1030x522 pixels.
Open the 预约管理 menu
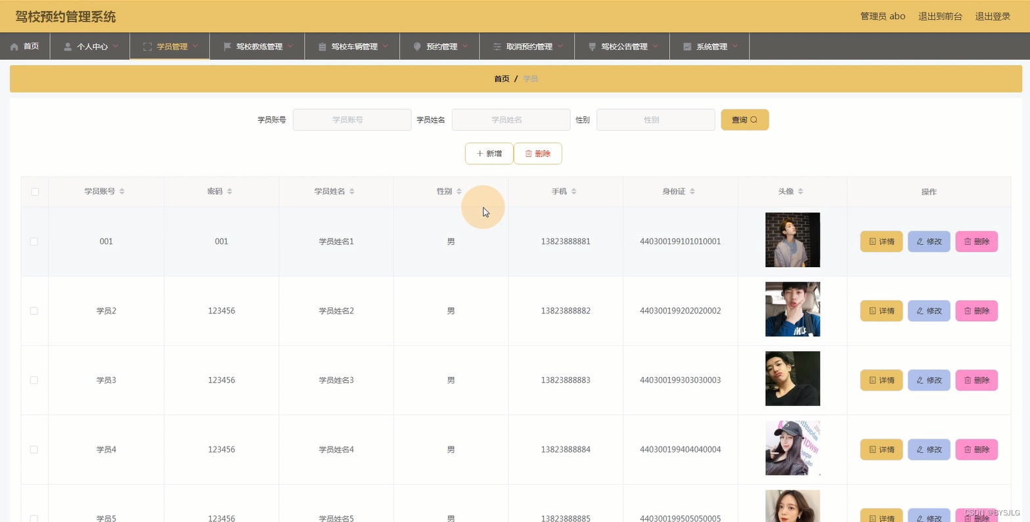[440, 47]
